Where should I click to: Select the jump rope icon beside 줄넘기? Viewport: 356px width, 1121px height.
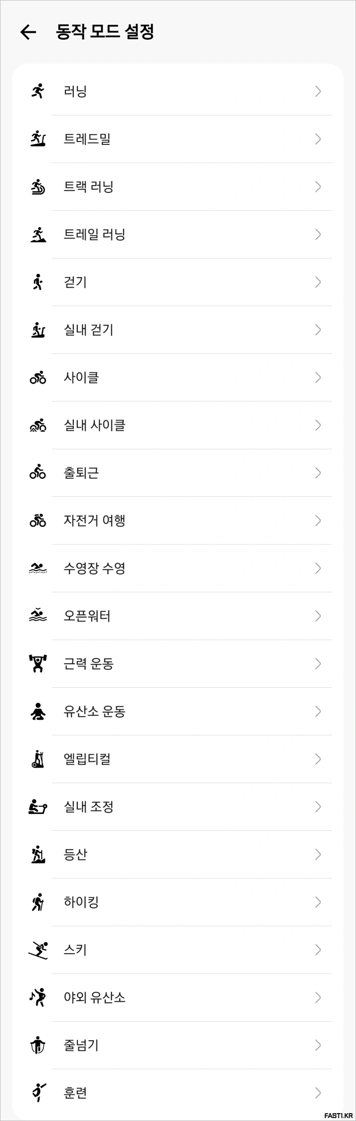pos(37,1045)
